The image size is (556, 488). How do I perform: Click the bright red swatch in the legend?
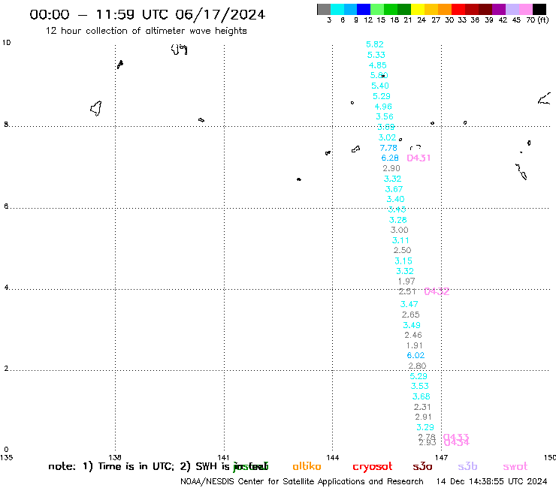pyautogui.click(x=458, y=9)
